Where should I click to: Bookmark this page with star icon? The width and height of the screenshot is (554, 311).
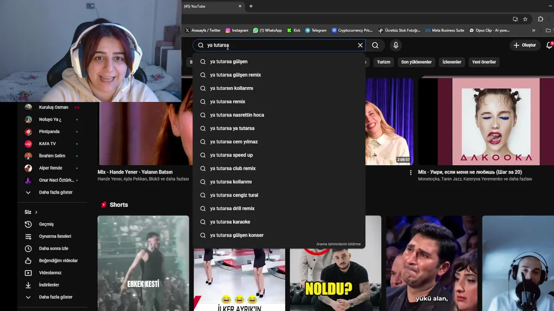point(525,19)
